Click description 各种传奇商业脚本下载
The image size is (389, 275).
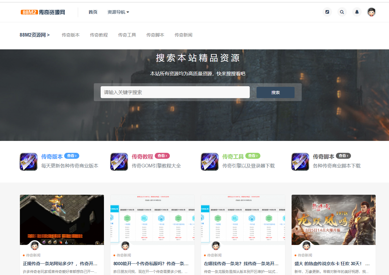(337, 166)
